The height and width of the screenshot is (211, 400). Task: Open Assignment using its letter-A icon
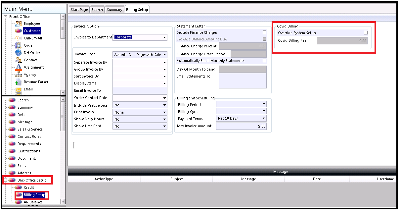pos(19,67)
